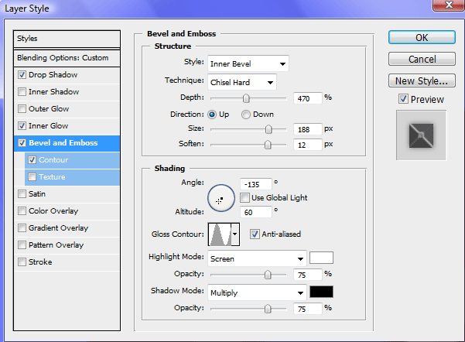Open the white highlight color swatch
465x342 pixels.
pyautogui.click(x=321, y=258)
